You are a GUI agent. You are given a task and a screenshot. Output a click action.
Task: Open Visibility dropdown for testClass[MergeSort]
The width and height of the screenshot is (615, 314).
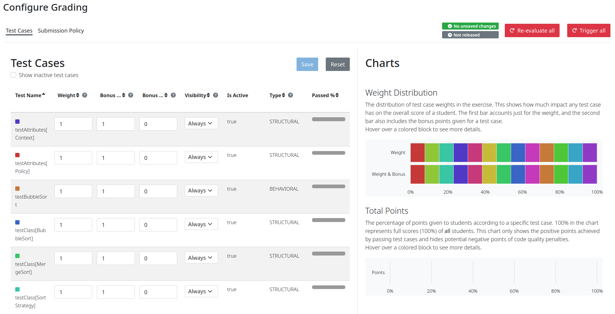pos(201,257)
